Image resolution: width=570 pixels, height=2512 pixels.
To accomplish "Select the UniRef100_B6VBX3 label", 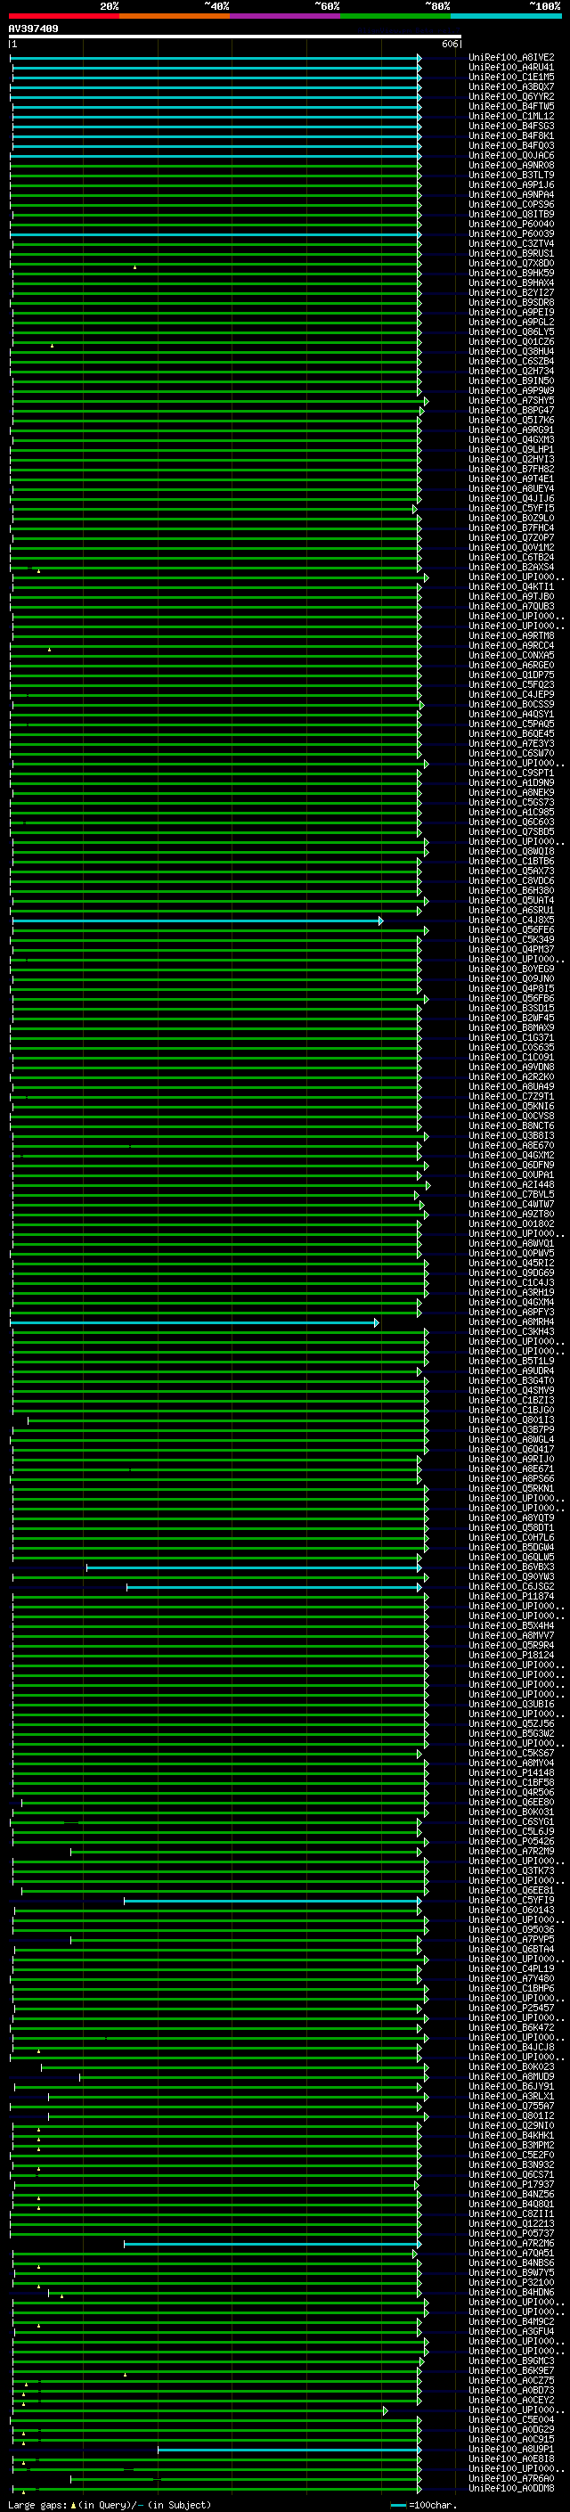I will (510, 1568).
